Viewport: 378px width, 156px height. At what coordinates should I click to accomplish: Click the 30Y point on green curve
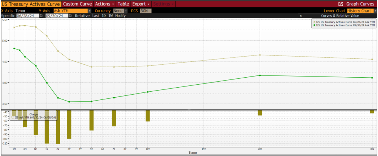[372, 78]
